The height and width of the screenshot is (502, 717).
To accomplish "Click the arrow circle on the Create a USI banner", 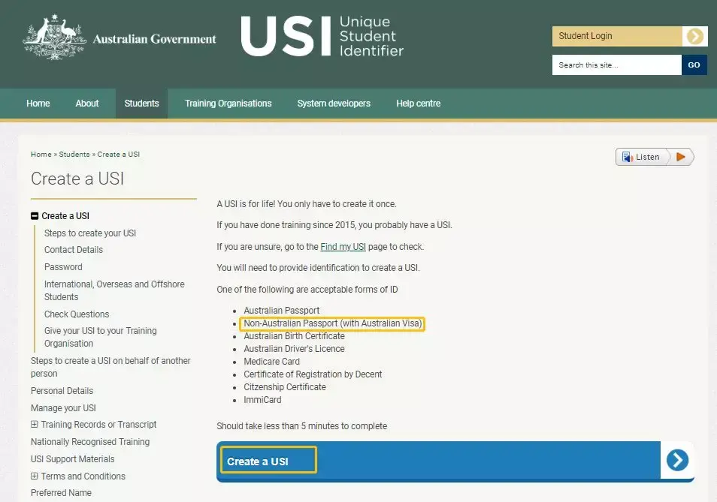I will click(x=677, y=460).
